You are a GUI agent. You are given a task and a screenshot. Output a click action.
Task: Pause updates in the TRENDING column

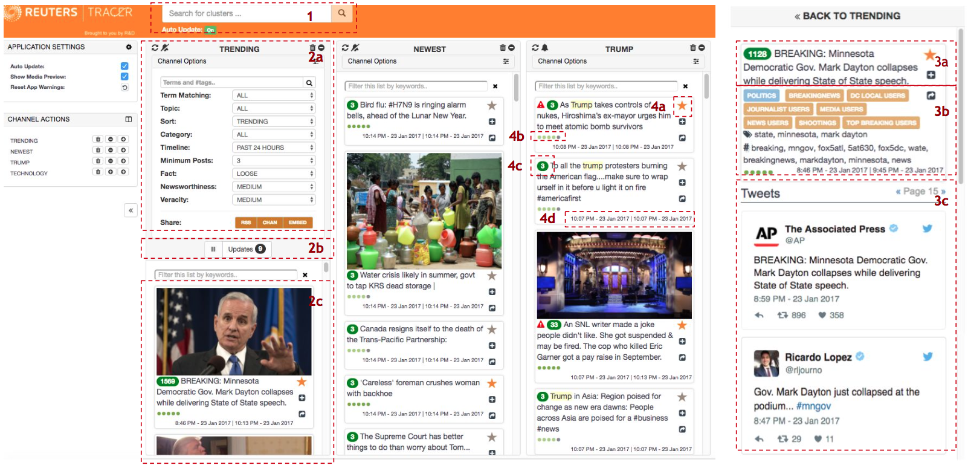tap(213, 249)
